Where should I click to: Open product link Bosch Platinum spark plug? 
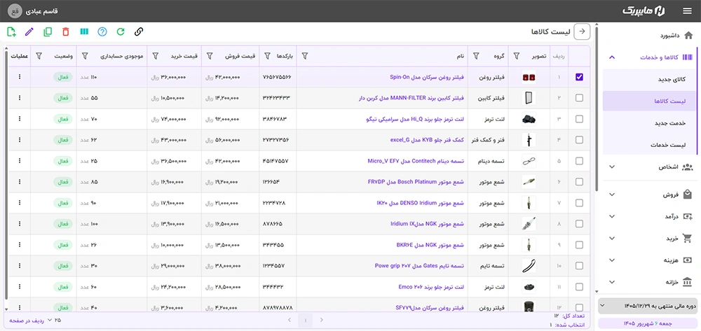(416, 181)
